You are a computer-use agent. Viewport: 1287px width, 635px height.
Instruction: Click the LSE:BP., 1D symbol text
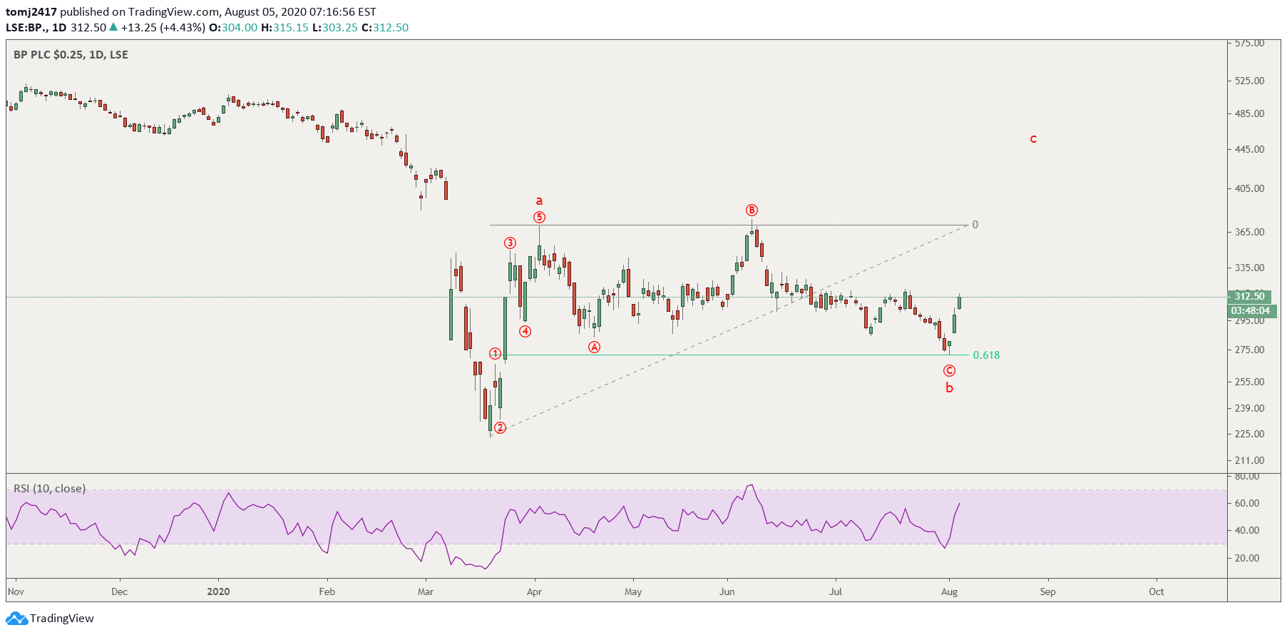36,28
